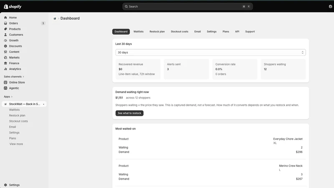Screen dimensions: 334x188
Task: Click the pin dot next to StockWait
Action: coord(44,104)
